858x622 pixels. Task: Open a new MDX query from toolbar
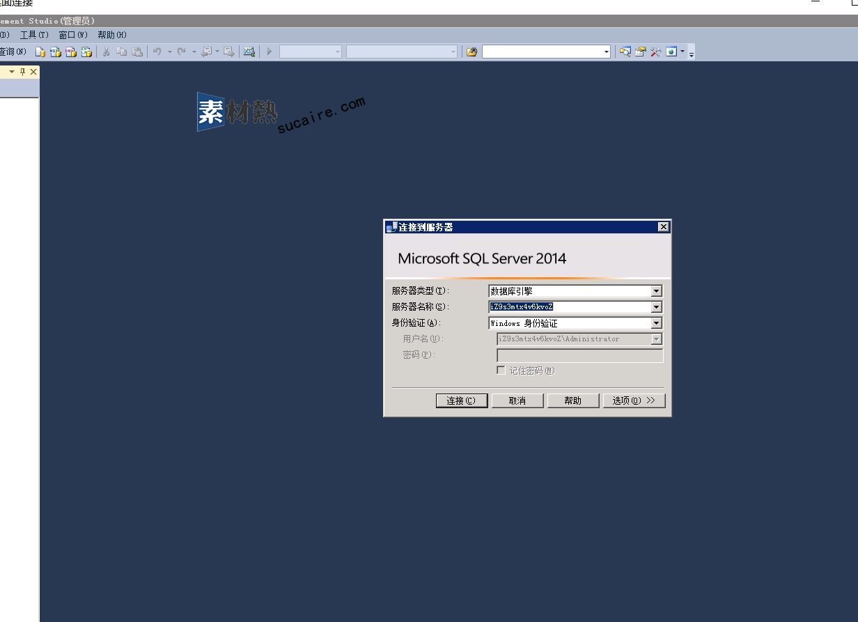(56, 52)
